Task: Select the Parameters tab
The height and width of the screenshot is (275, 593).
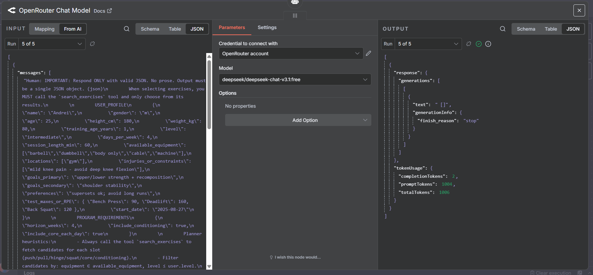Action: tap(232, 27)
